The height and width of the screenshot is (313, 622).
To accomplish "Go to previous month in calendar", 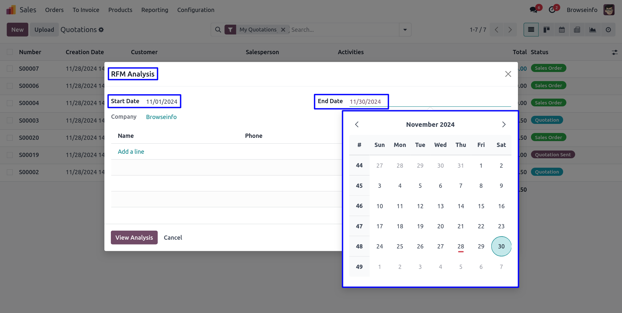I will 357,125.
